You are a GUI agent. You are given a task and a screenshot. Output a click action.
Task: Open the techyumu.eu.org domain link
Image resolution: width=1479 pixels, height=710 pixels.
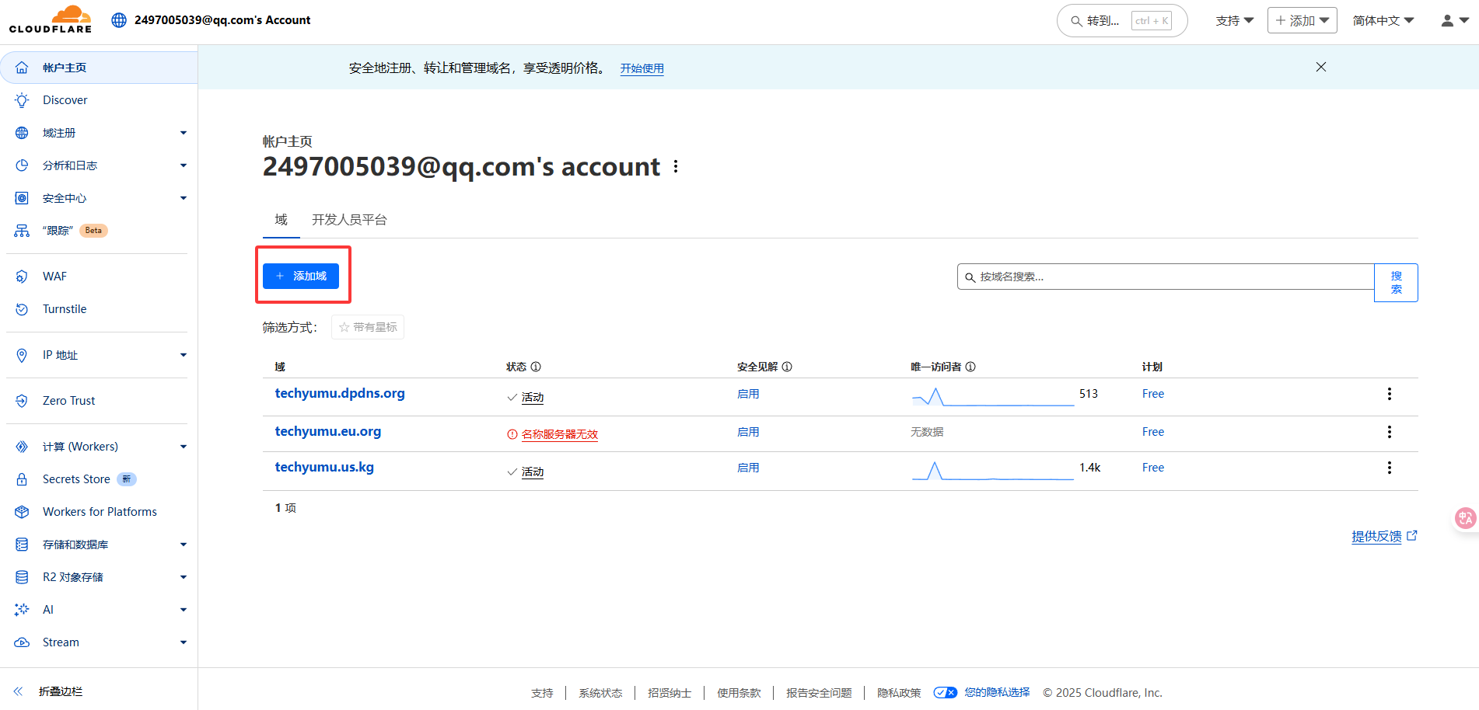(328, 432)
